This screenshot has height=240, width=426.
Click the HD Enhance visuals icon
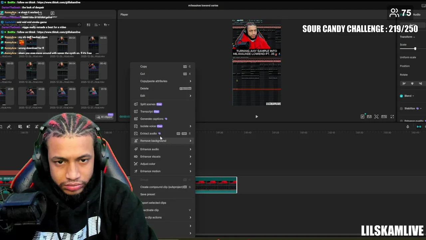tap(136, 157)
